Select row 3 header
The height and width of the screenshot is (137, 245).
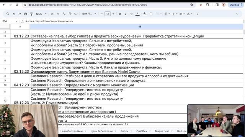5,36
